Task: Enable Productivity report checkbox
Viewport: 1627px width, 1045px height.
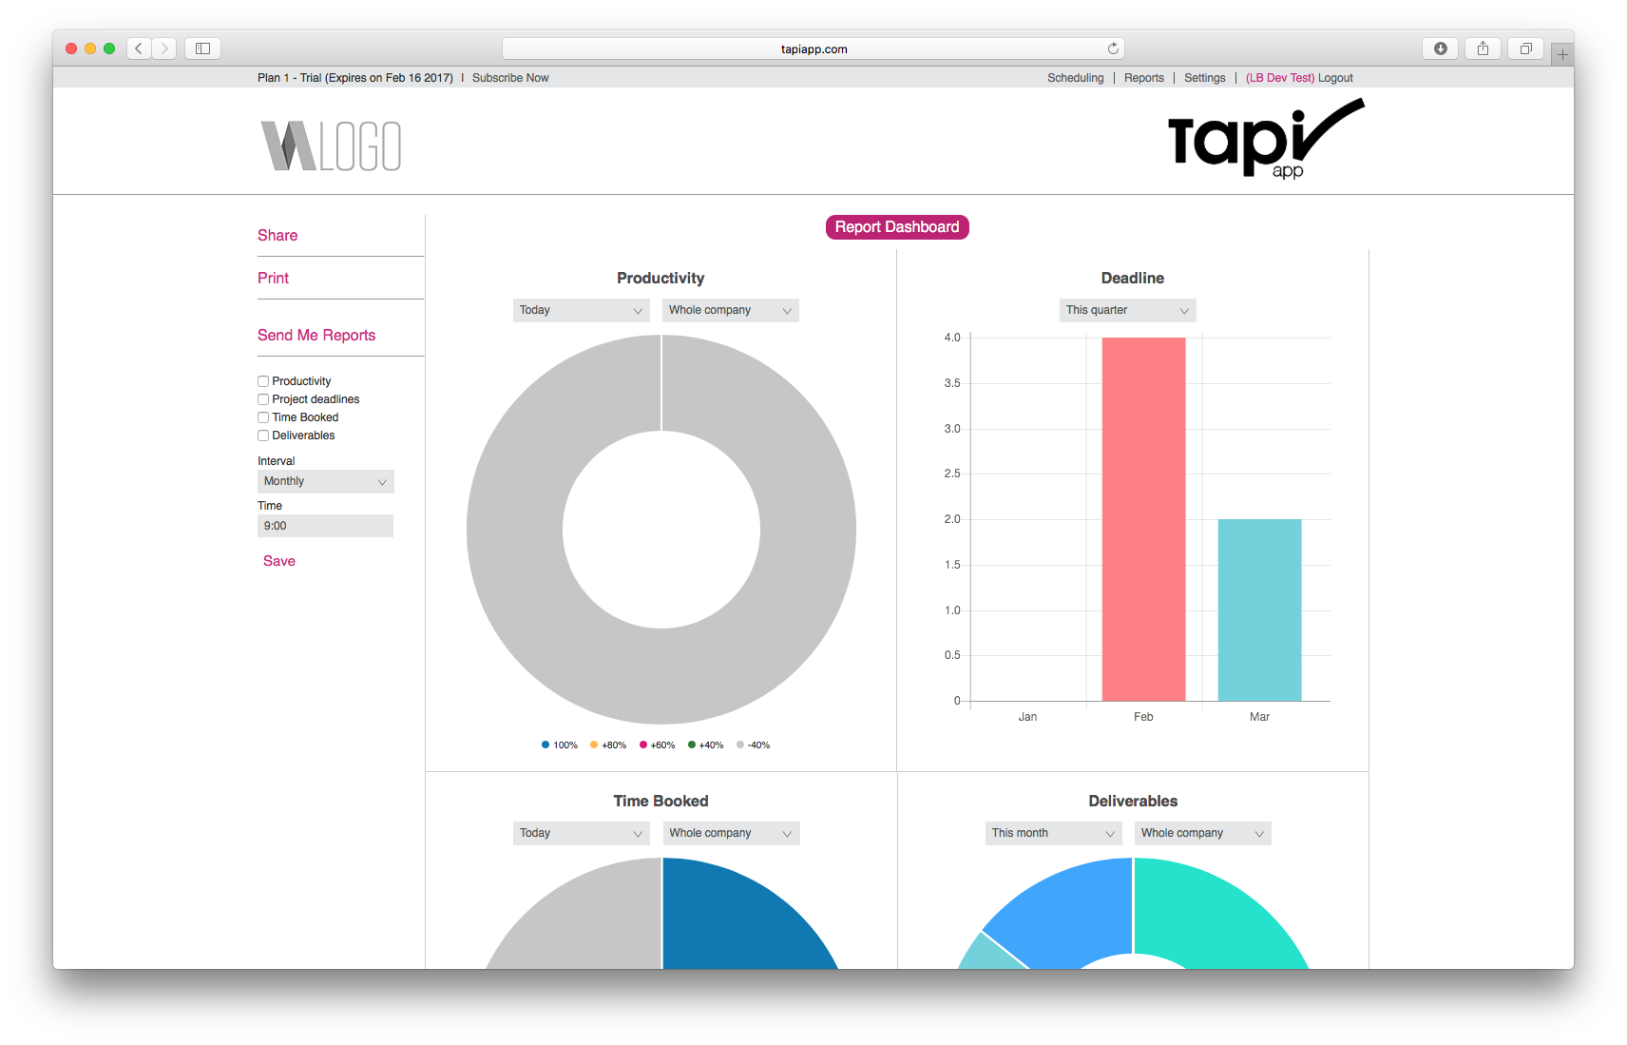Action: point(263,381)
